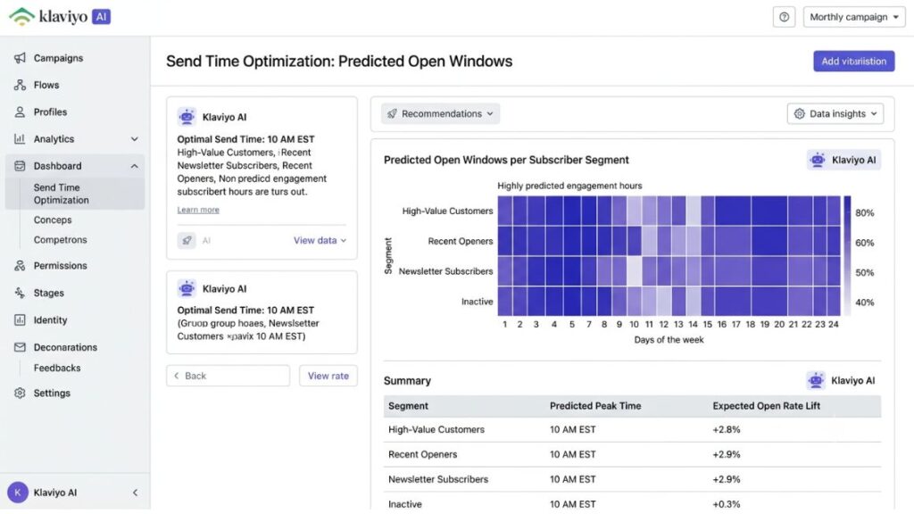Click Klaviyo AI robot badge above heatmap
The height and width of the screenshot is (514, 914).
tap(843, 160)
